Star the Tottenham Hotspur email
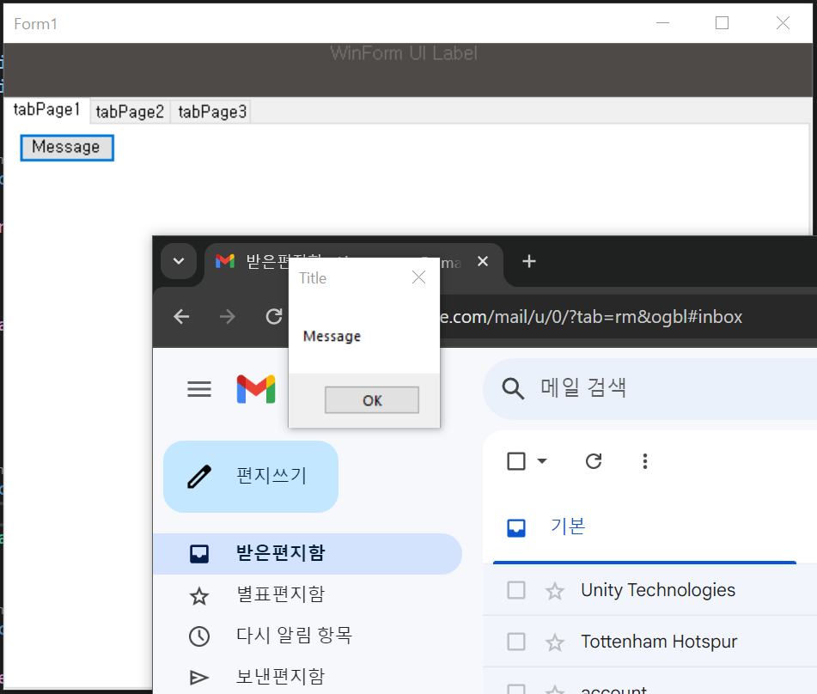The height and width of the screenshot is (694, 817). [x=554, y=642]
